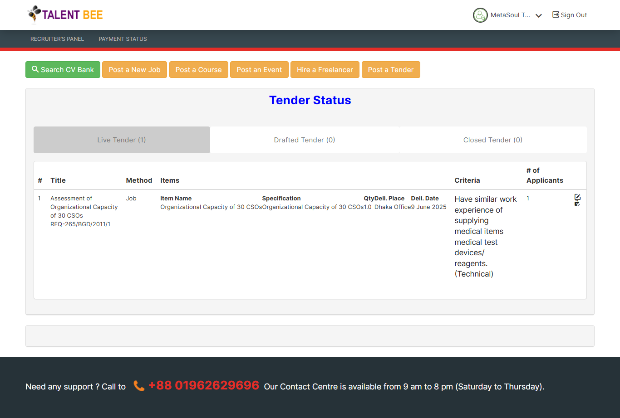The width and height of the screenshot is (620, 418).
Task: Click the orange phone icon in footer
Action: [139, 386]
